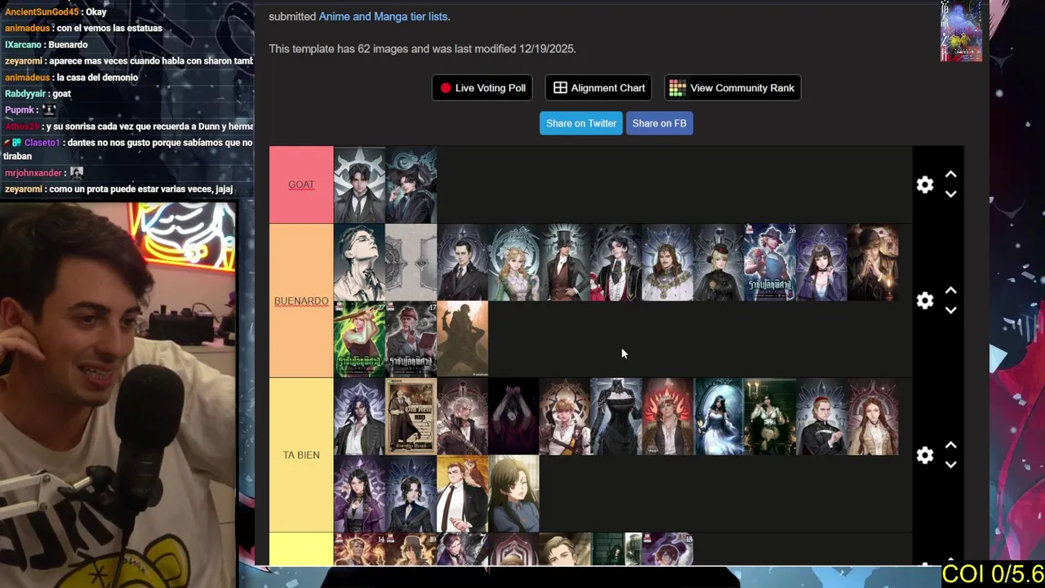Open the Alignment Chart
Viewport: 1045px width, 588px height.
tap(599, 87)
